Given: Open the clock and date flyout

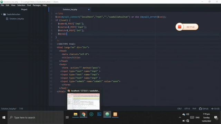Looking at the screenshot, I should coord(206,117).
